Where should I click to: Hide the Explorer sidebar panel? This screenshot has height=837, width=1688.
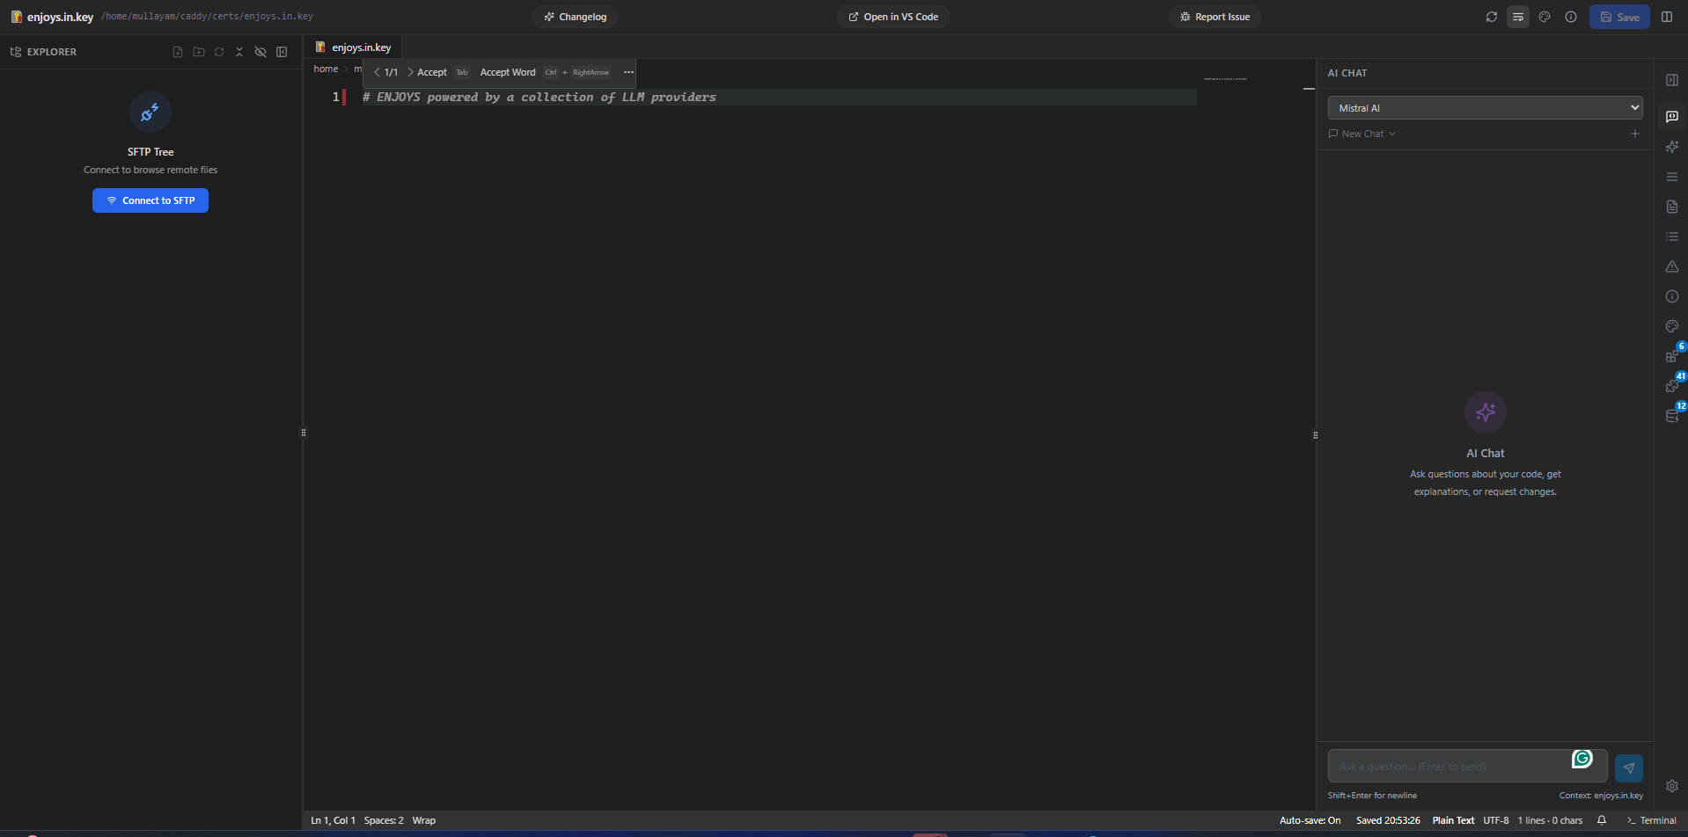point(282,52)
